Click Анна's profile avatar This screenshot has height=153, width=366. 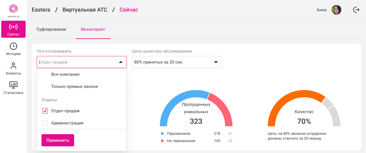[x=336, y=10]
